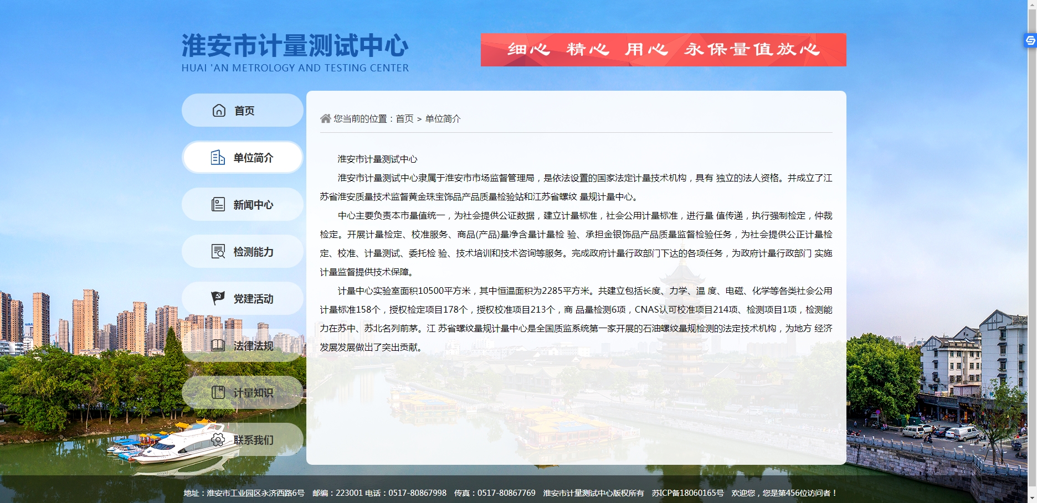Screen dimensions: 1037x503
Task: Click the vertical page scrollbar
Action: pyautogui.click(x=1032, y=249)
